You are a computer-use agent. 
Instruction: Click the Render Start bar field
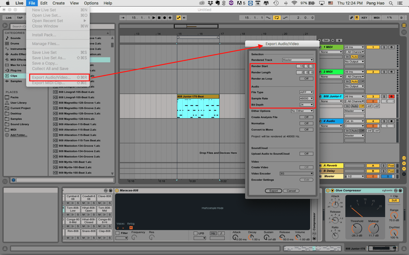300,66
